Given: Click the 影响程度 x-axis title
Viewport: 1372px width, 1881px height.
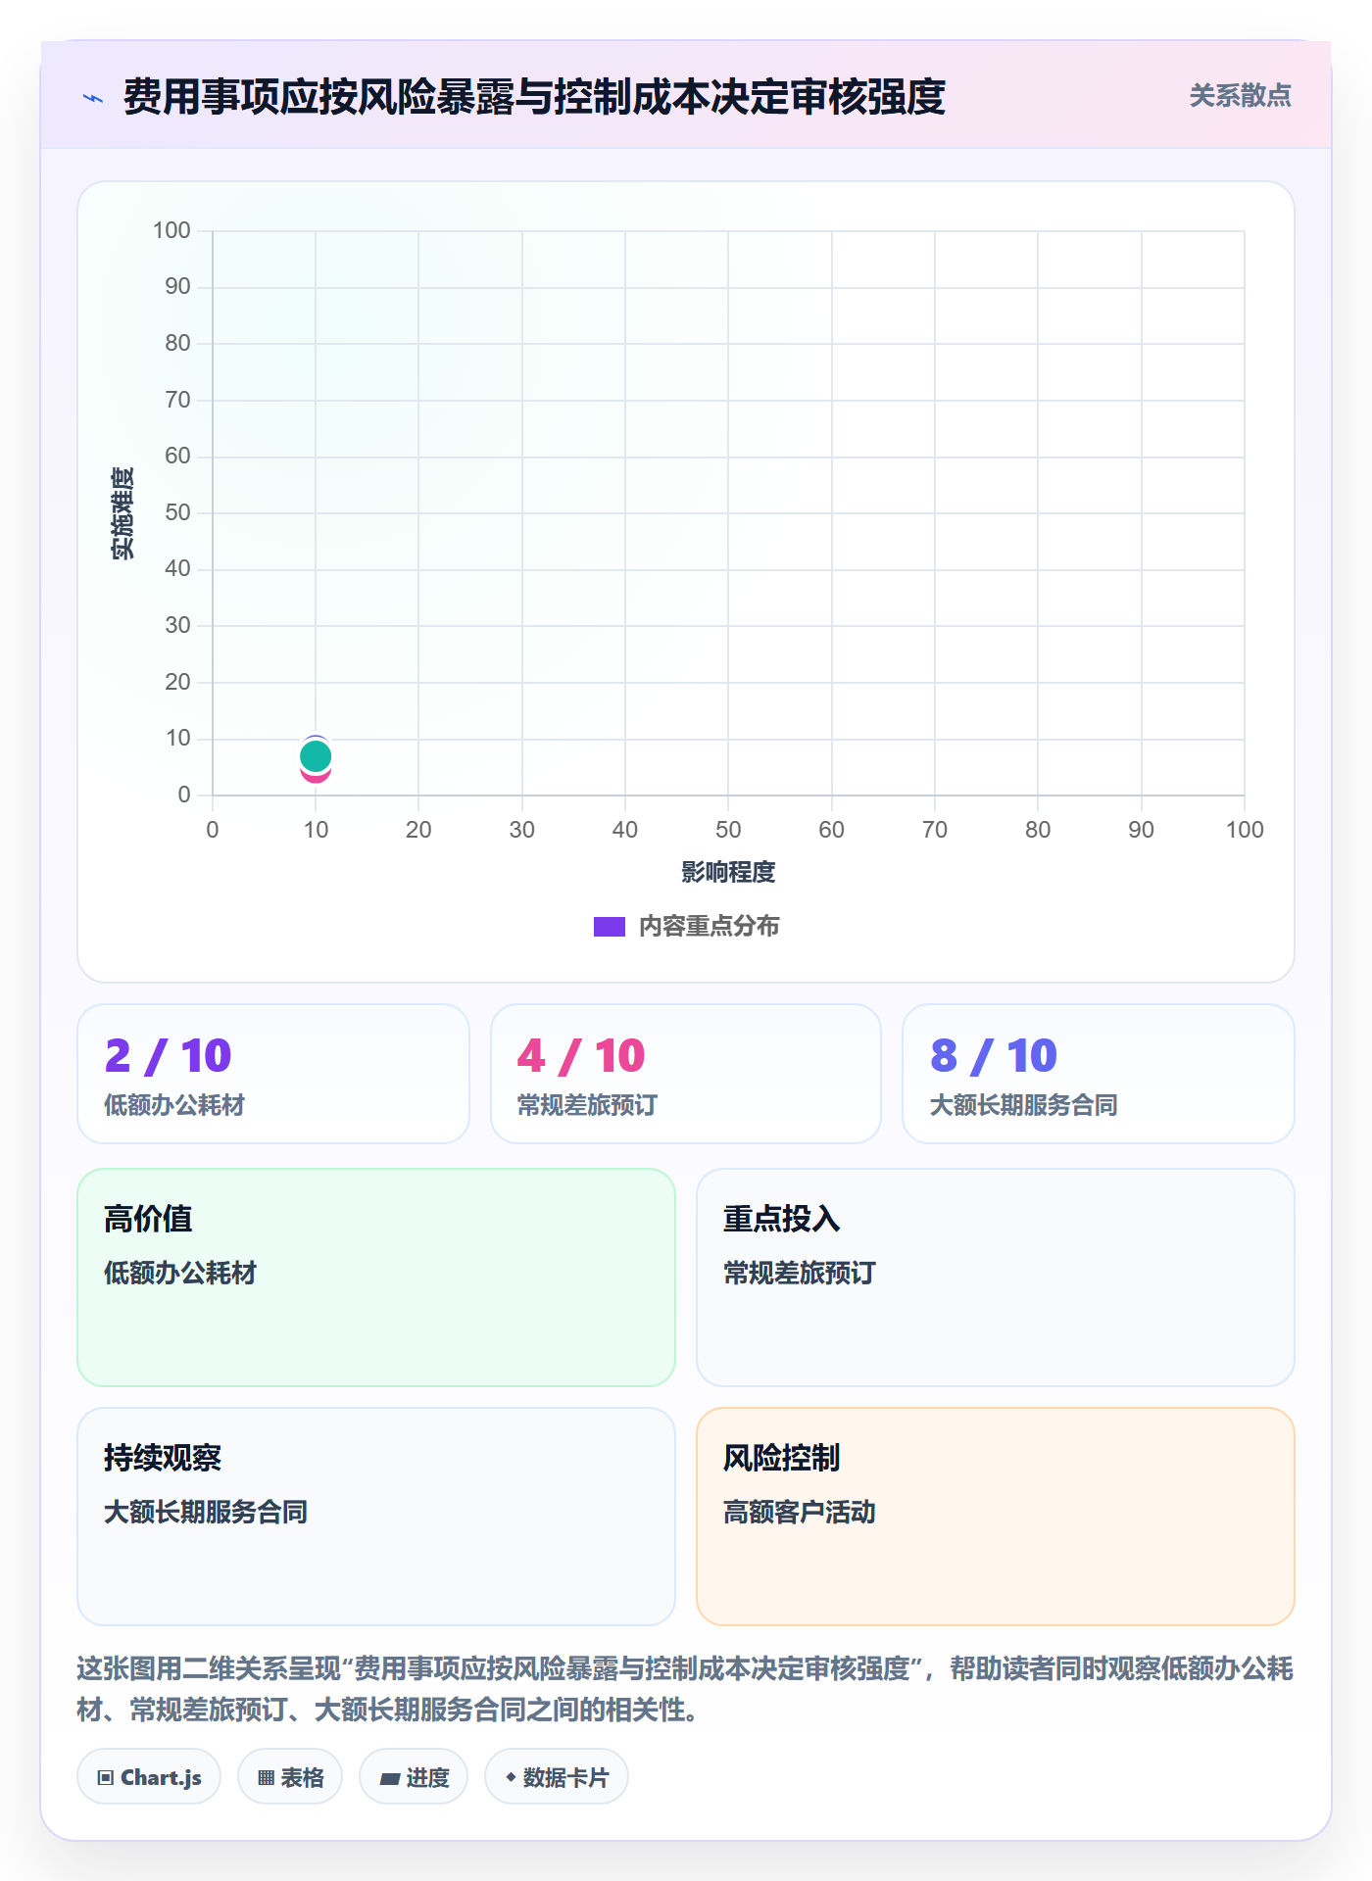Looking at the screenshot, I should coord(728,872).
